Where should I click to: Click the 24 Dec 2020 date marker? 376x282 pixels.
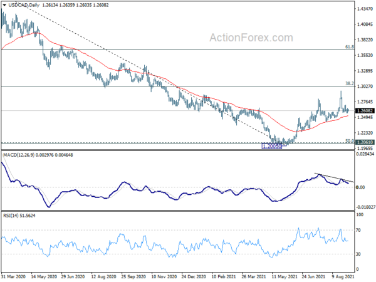coord(194,277)
